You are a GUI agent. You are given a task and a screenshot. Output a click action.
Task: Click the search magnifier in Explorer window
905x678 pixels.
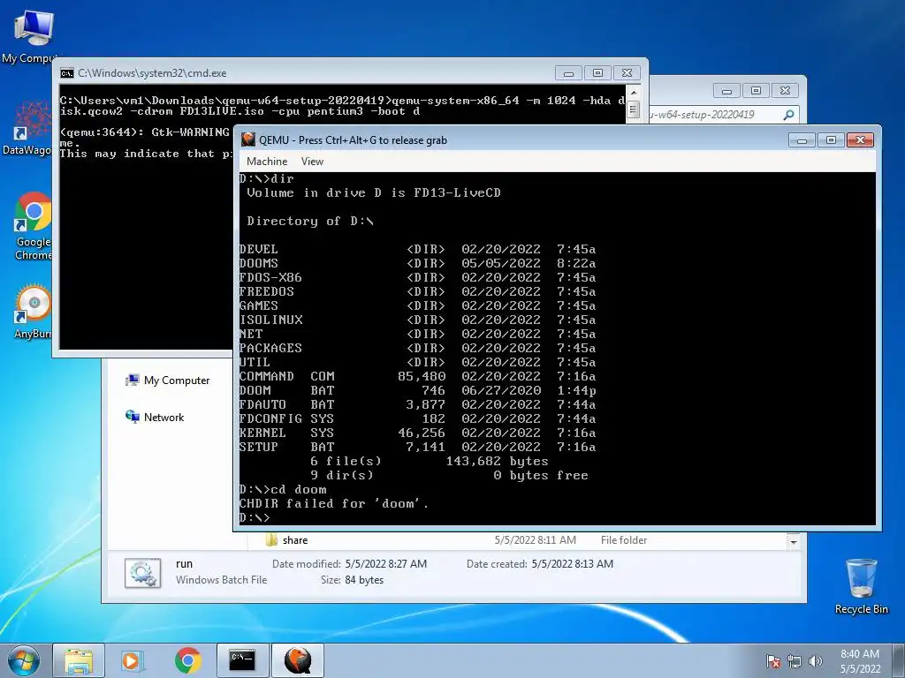click(788, 115)
